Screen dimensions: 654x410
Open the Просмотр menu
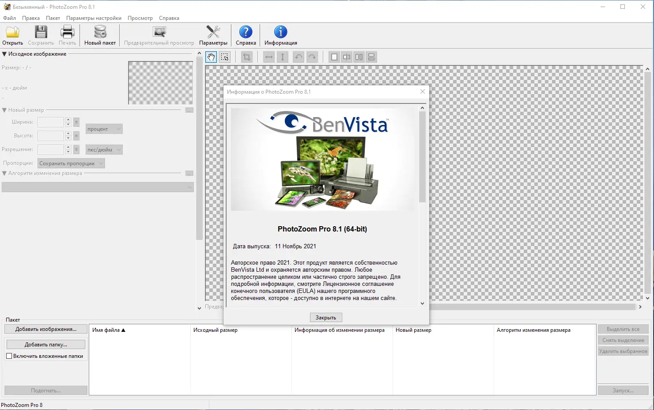[140, 18]
